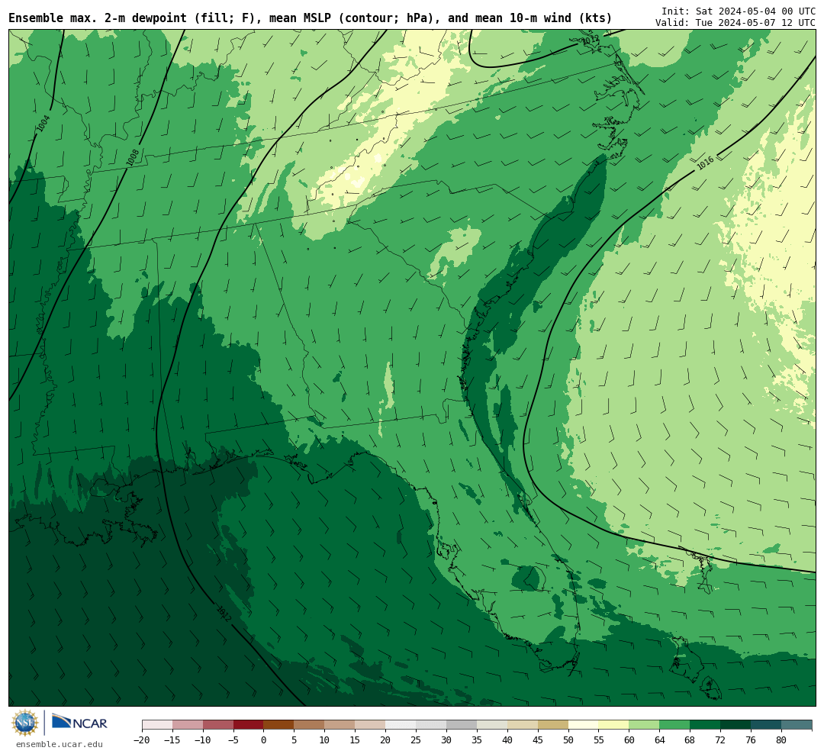
Task: Click the Valid: Tue 2024-05-07 12 UTC text
Action: pyautogui.click(x=735, y=23)
